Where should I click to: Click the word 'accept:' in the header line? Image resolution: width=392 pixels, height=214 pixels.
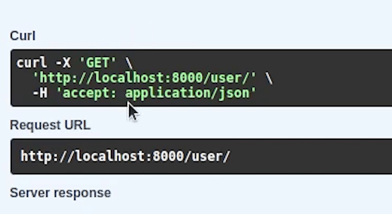pyautogui.click(x=89, y=94)
